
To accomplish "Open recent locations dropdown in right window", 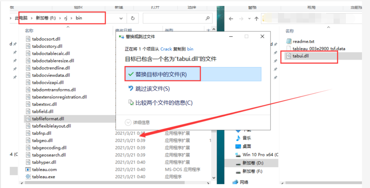I will tap(250, 19).
